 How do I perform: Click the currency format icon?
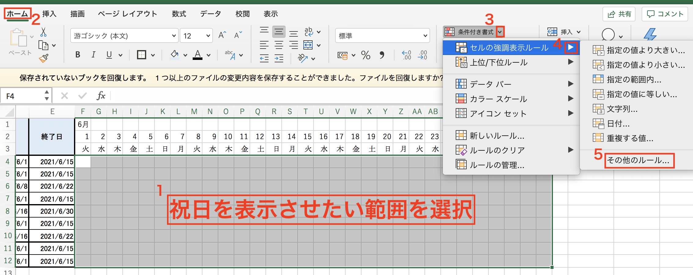(343, 55)
